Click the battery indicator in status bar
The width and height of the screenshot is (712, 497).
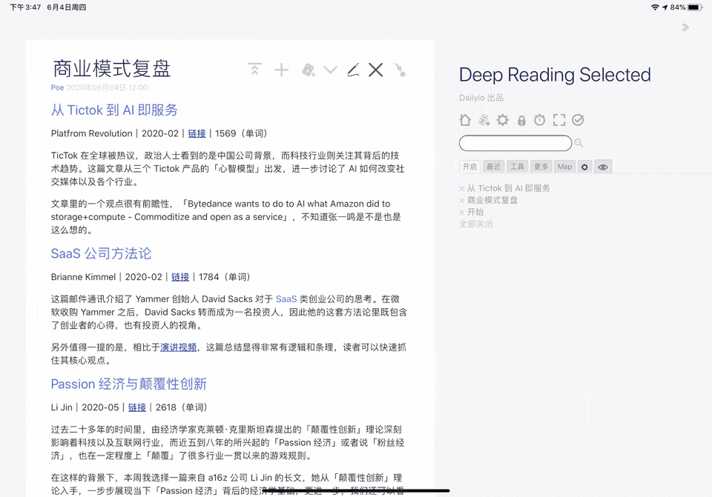coord(695,7)
